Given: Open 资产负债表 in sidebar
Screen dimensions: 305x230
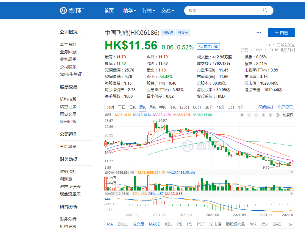Looking at the screenshot, I should (x=70, y=187).
